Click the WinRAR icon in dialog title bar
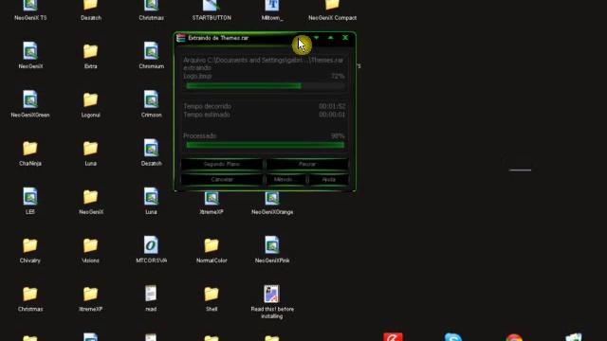This screenshot has height=341, width=607. pos(181,38)
